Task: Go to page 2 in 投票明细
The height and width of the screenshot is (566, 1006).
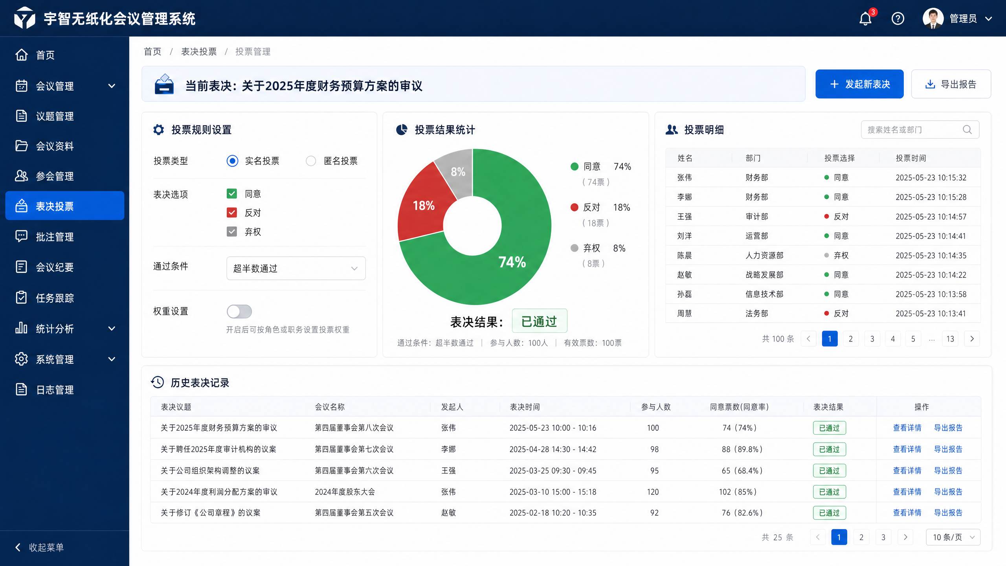Action: click(x=851, y=339)
